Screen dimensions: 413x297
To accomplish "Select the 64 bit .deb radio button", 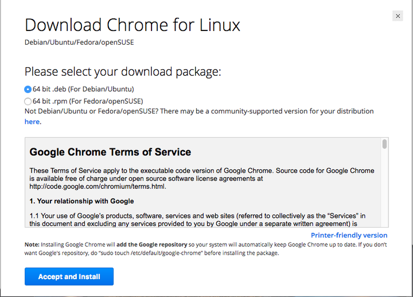I will pyautogui.click(x=28, y=89).
